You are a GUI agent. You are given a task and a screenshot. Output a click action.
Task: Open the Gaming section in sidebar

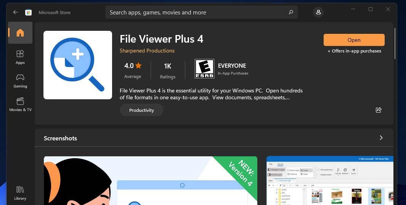coord(20,81)
